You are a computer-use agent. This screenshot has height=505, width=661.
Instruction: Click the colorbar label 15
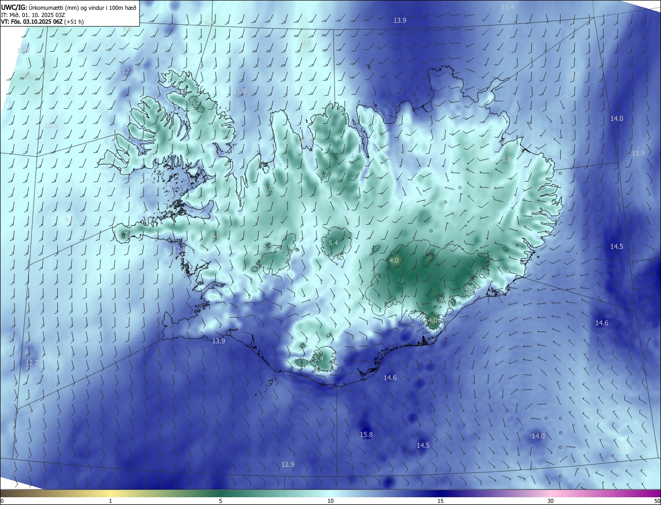(440, 501)
